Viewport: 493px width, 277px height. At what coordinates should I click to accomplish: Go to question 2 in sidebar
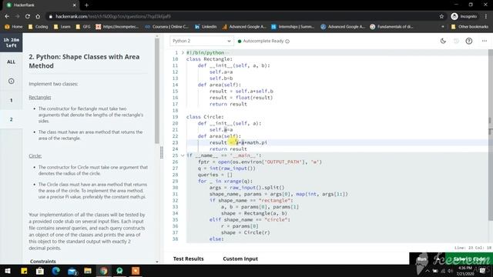point(11,119)
